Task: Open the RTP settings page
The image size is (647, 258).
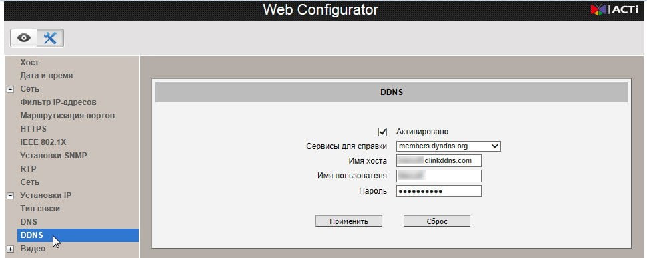Action: 28,169
